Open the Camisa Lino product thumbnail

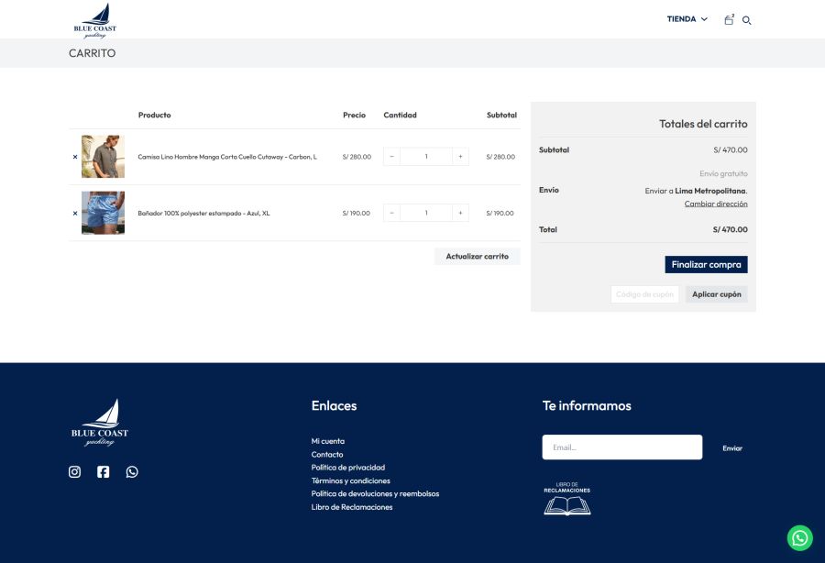[x=103, y=156]
